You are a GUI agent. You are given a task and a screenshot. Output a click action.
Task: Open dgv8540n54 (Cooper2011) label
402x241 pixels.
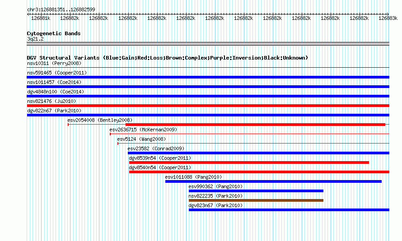[x=160, y=167]
